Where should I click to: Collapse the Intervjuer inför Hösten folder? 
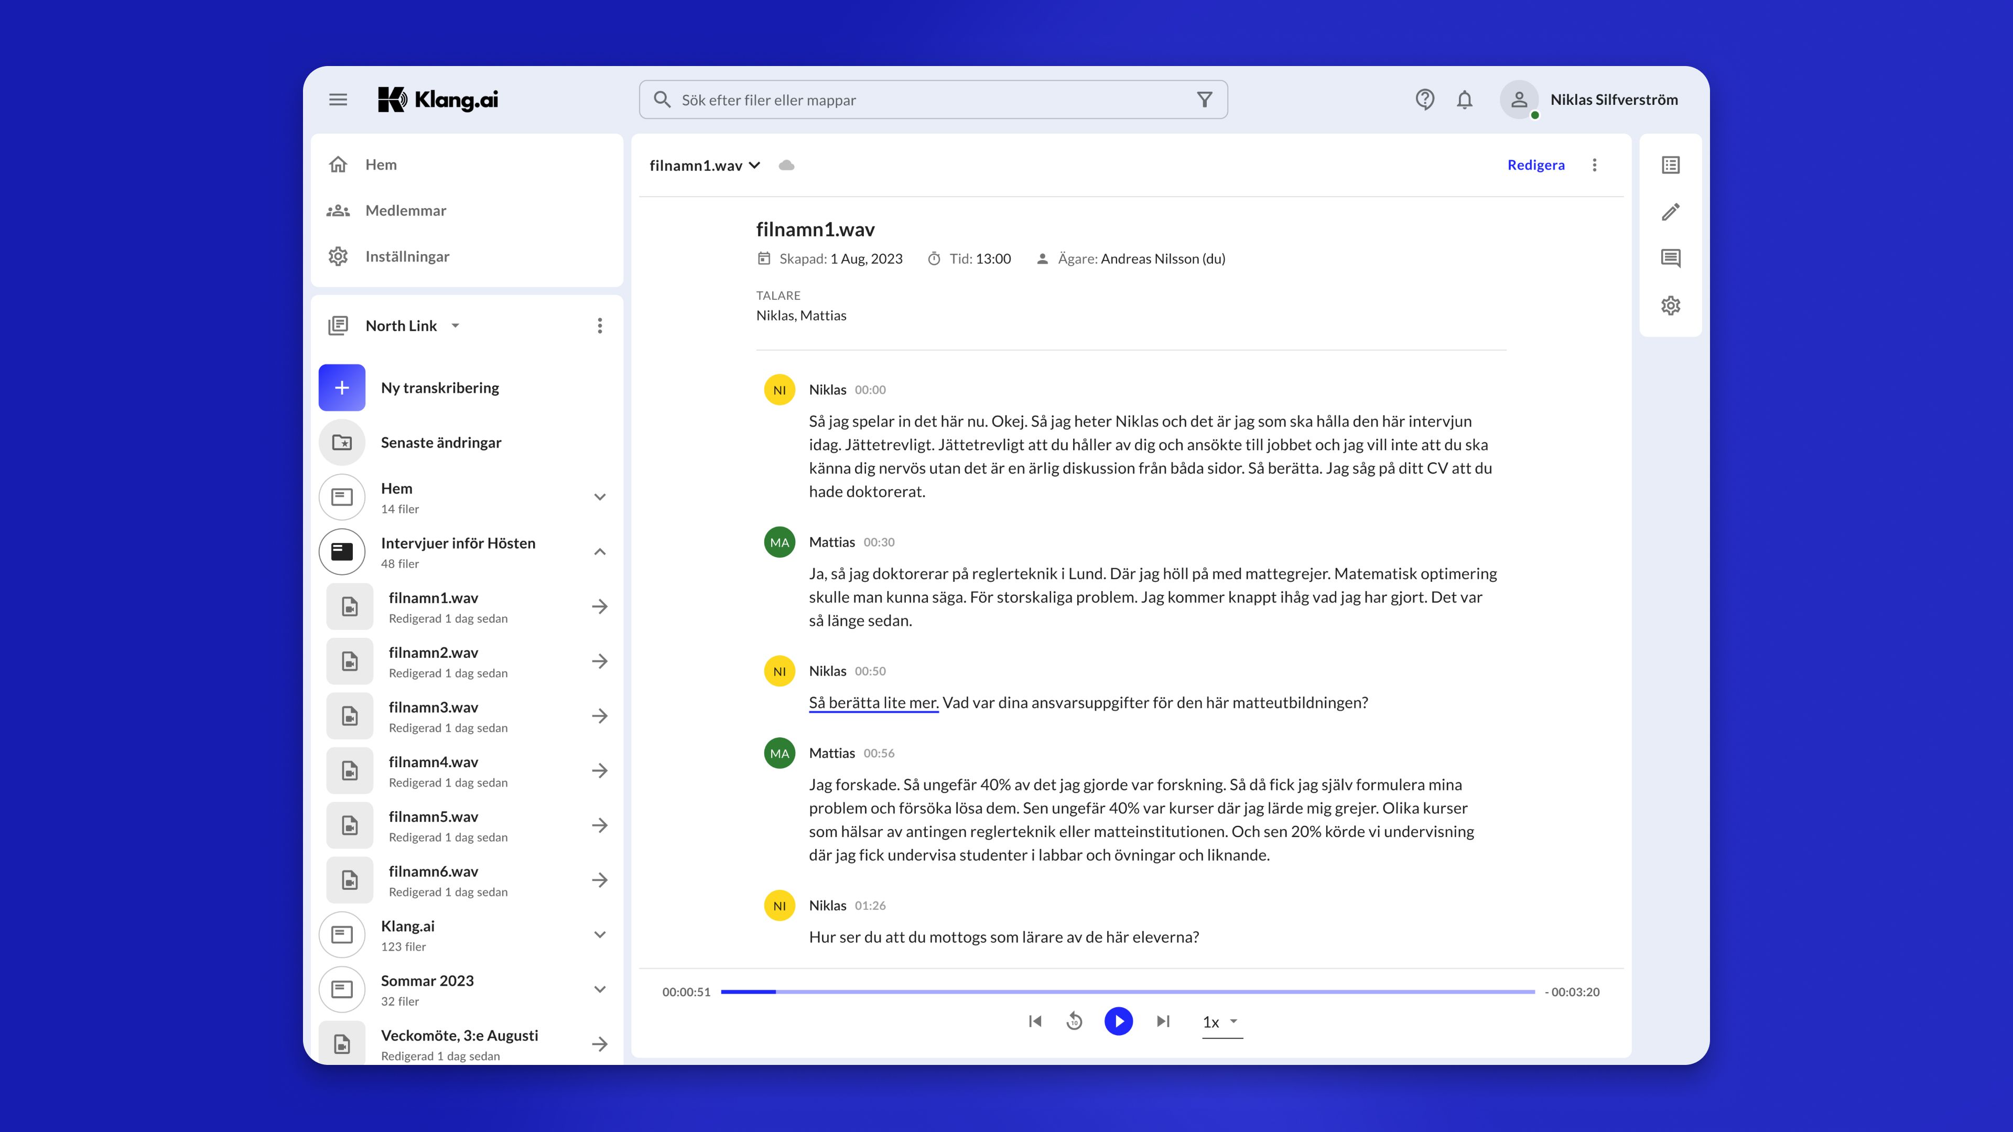click(x=599, y=551)
